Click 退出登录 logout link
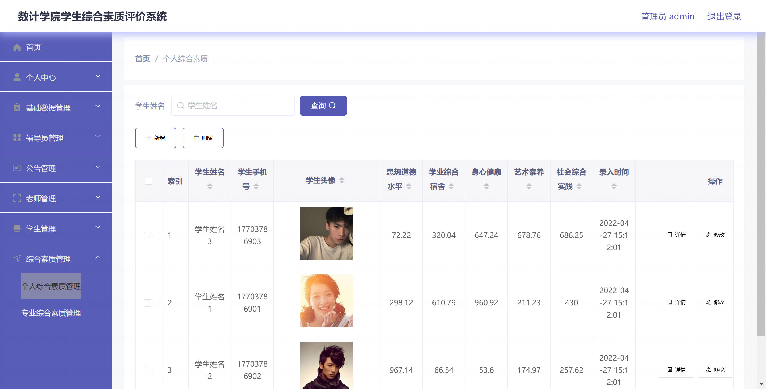The image size is (766, 389). tap(724, 16)
